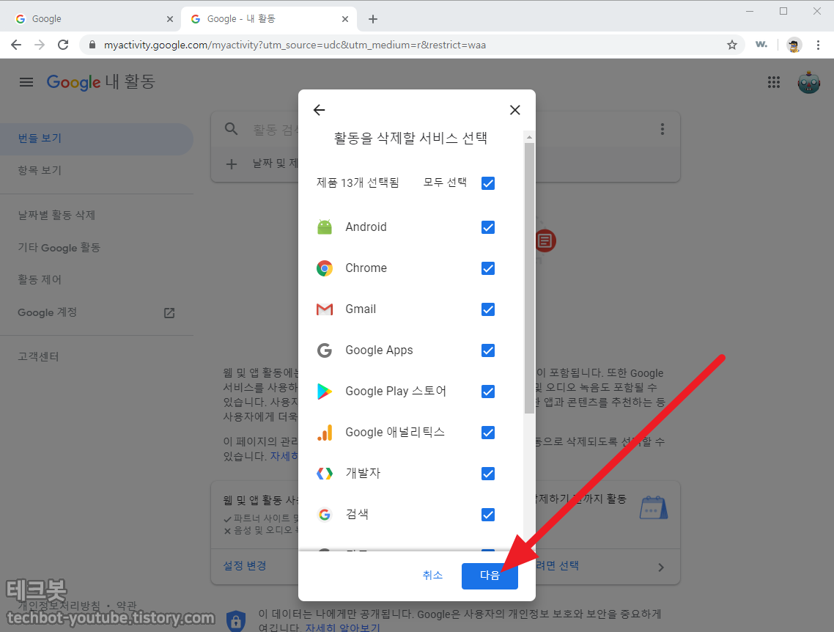
Task: Click the Gmail envelope icon
Action: [x=325, y=309]
